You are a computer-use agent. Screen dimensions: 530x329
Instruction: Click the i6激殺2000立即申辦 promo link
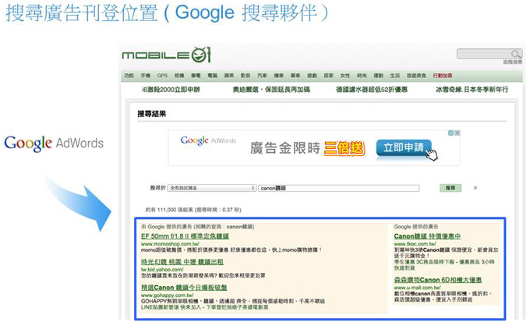pyautogui.click(x=171, y=89)
